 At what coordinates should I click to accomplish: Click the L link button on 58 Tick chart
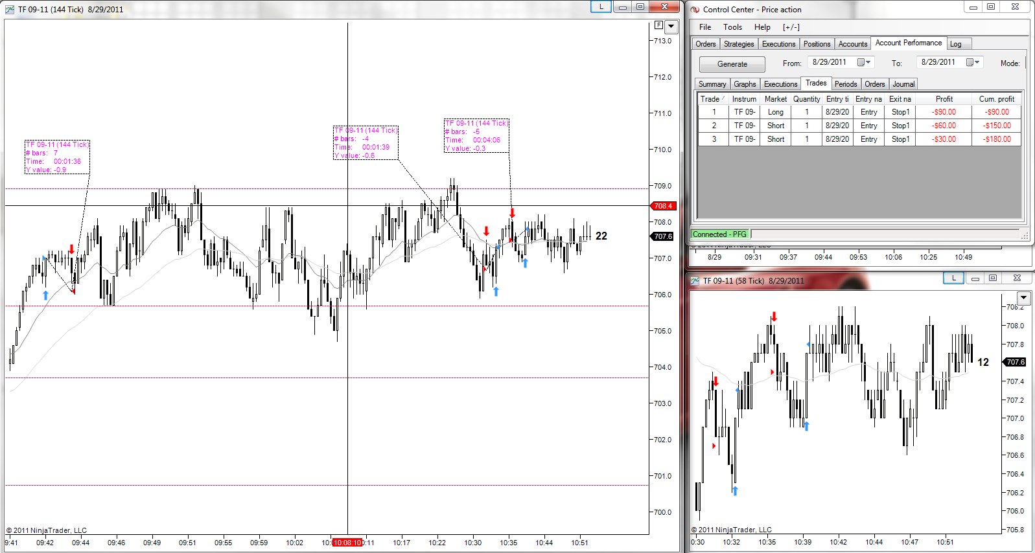[953, 278]
